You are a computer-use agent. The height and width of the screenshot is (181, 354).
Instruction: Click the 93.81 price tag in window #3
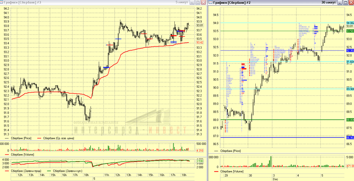pos(200,26)
